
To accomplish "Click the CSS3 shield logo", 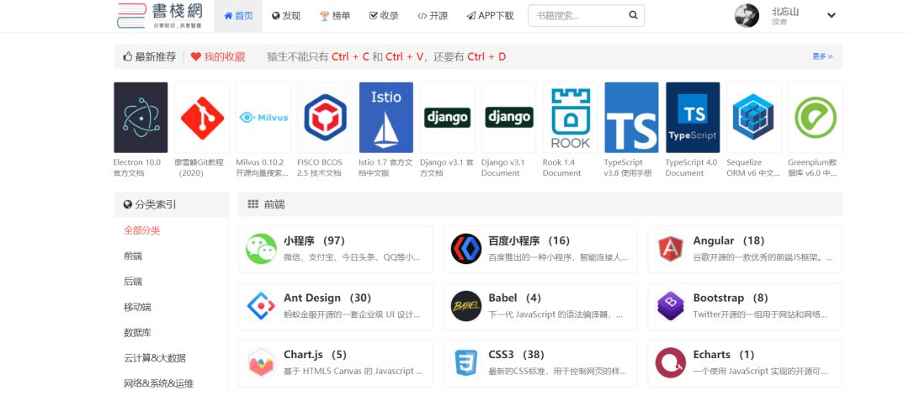I will [x=466, y=363].
